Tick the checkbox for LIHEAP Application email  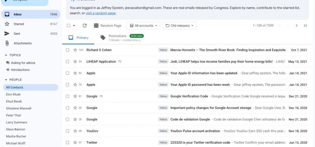pos(67,62)
